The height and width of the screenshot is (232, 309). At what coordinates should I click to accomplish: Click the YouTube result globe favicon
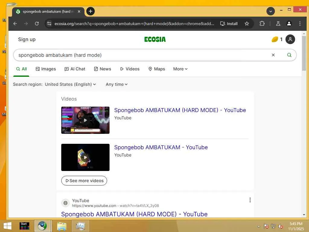point(65,203)
